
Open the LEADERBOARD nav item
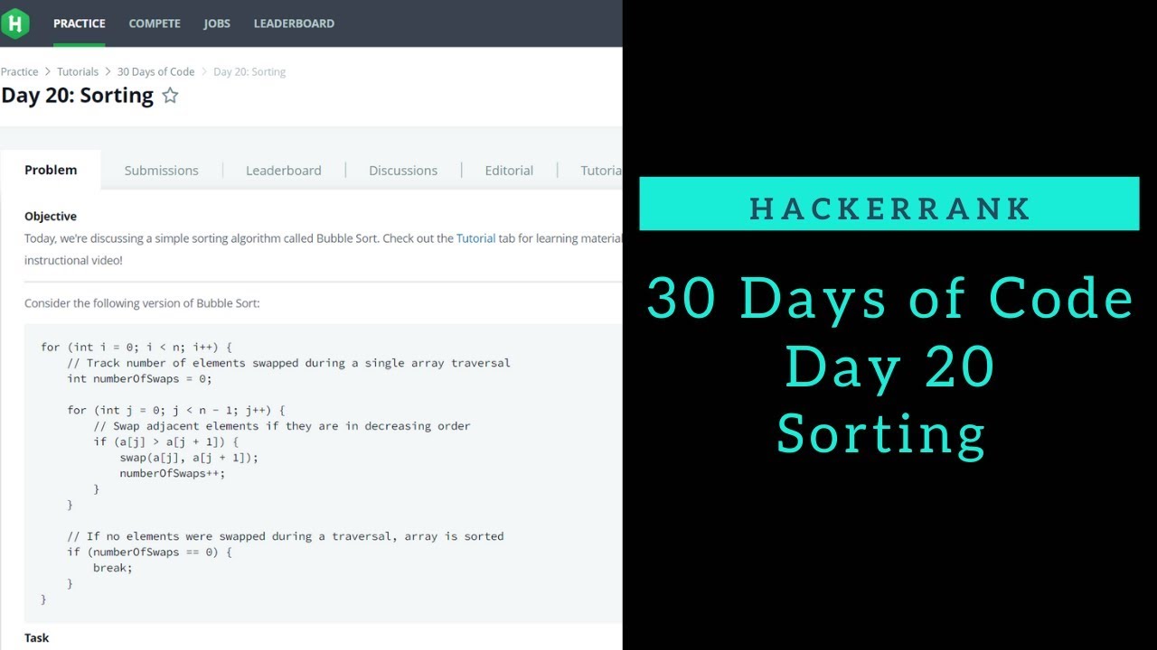[294, 23]
